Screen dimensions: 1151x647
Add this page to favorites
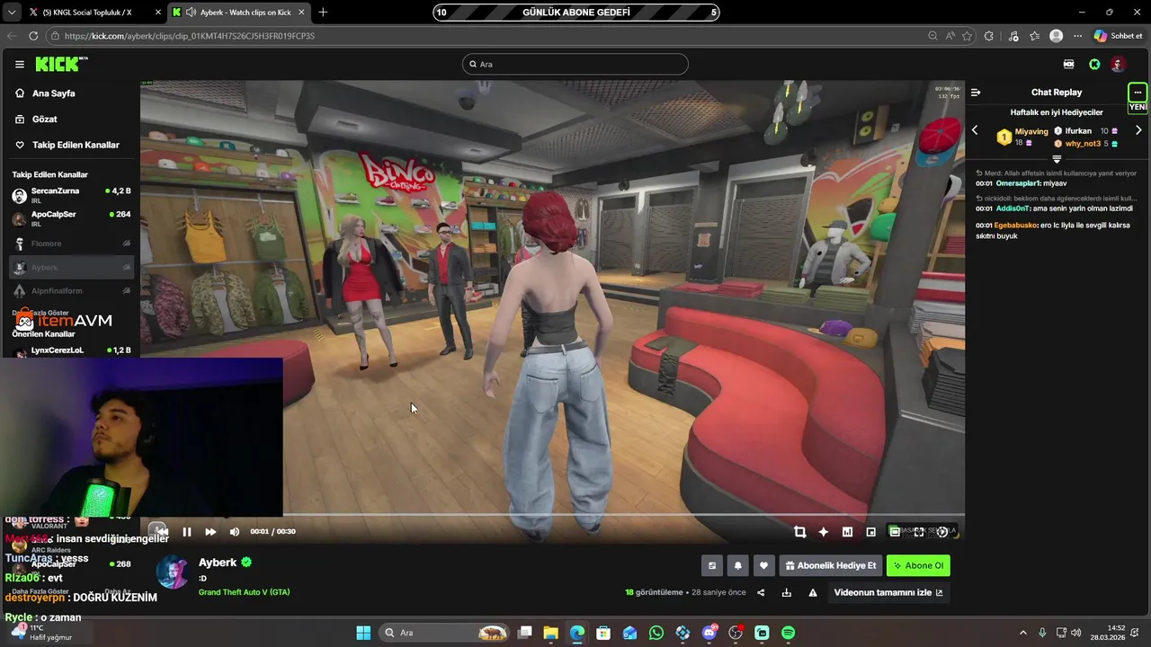[968, 36]
